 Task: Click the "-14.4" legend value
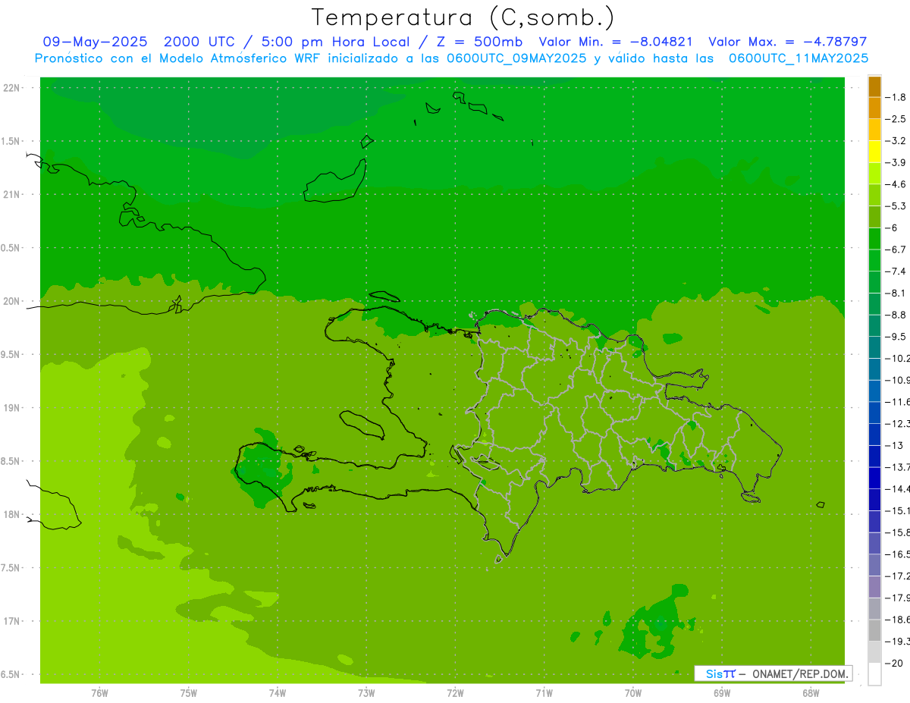897,488
